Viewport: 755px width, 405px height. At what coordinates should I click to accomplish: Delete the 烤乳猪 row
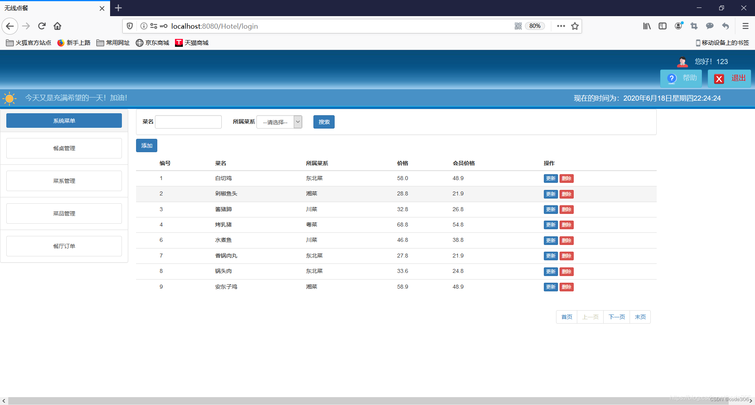click(x=567, y=225)
